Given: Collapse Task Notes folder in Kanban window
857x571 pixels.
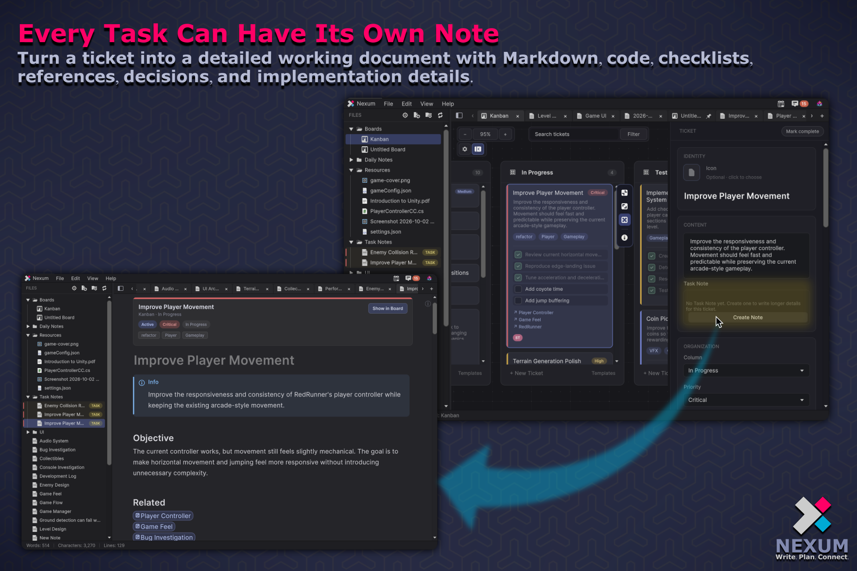Looking at the screenshot, I should 351,242.
